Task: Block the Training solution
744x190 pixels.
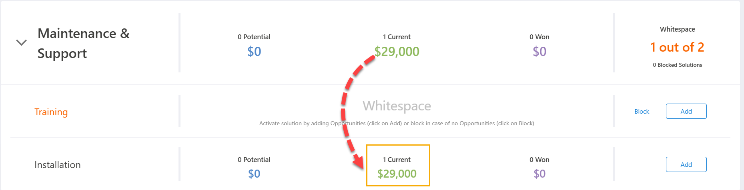Action: tap(642, 112)
